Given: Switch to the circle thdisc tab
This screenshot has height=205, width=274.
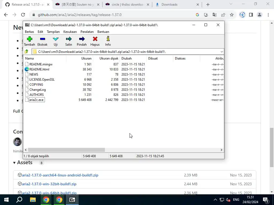Looking at the screenshot, I should tap(127, 5).
